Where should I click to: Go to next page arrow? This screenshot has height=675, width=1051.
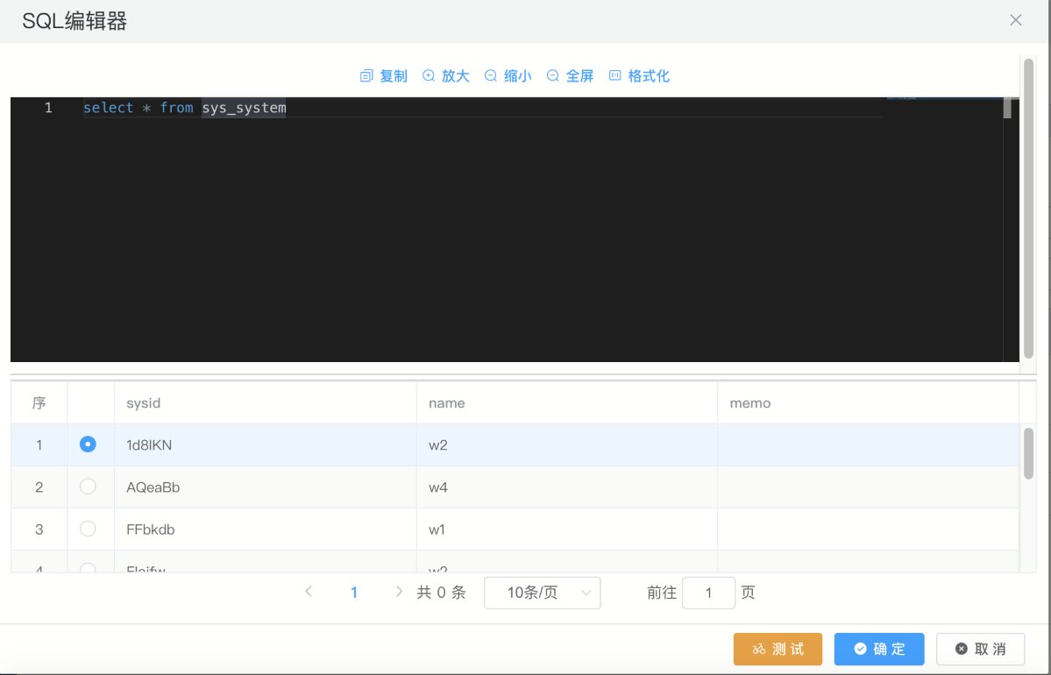pyautogui.click(x=400, y=593)
